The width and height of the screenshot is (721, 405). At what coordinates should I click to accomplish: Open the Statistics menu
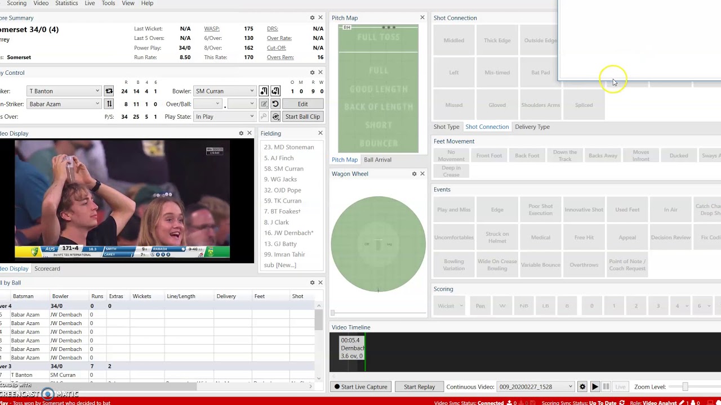66,3
